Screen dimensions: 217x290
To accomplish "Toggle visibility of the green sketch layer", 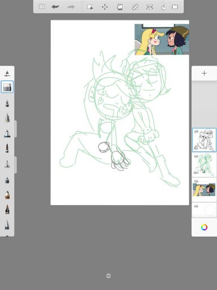I will point(196,156).
